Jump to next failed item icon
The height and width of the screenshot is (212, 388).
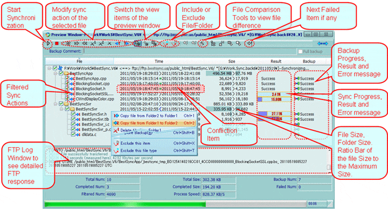250,43
